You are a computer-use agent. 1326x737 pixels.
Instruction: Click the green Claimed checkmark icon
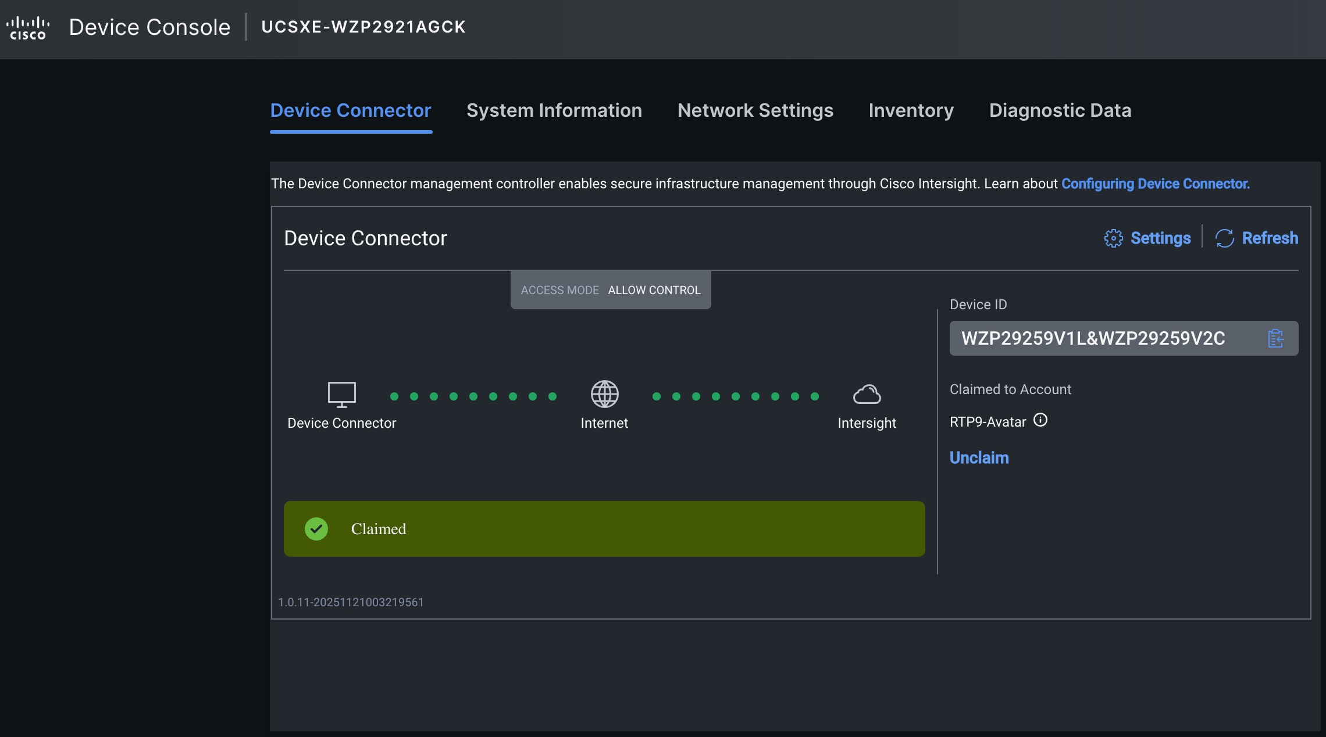[x=316, y=529]
